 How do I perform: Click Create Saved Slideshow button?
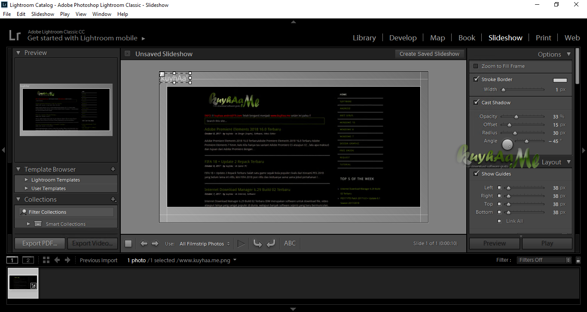click(x=429, y=54)
